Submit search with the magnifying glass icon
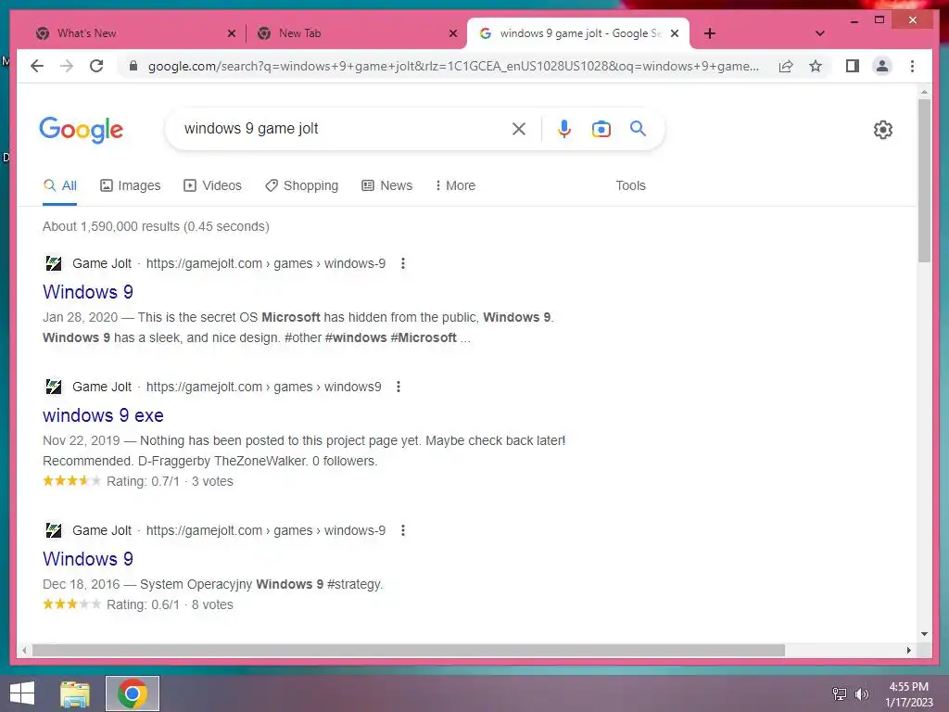 click(638, 128)
